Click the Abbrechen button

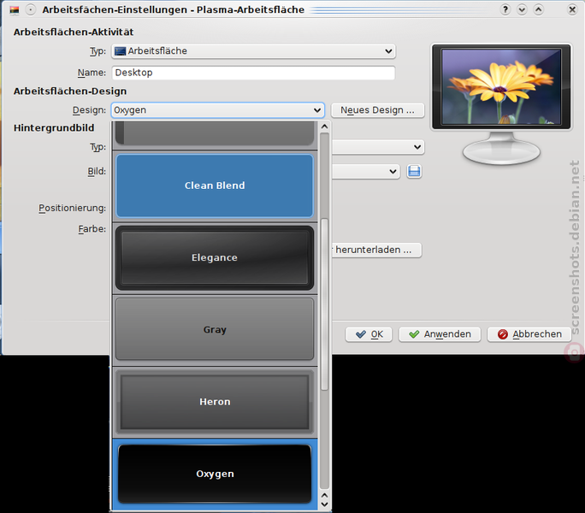529,334
